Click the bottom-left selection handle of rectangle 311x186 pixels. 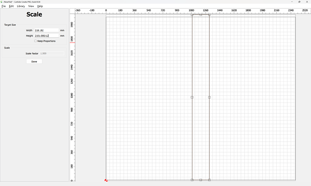click(192, 180)
